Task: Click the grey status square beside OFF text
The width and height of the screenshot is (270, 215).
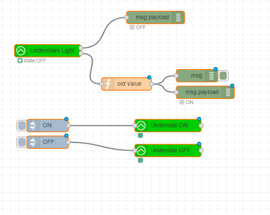Action: (x=132, y=27)
